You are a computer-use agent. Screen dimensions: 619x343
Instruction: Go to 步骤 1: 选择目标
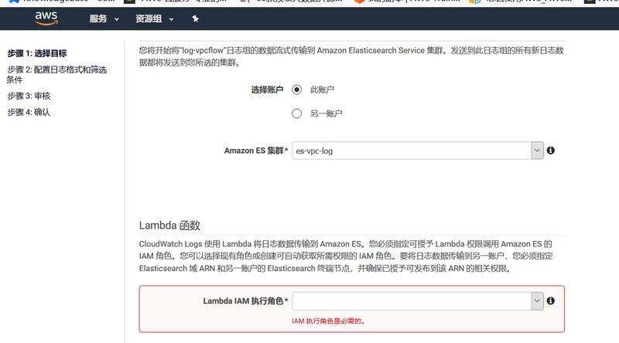(37, 53)
